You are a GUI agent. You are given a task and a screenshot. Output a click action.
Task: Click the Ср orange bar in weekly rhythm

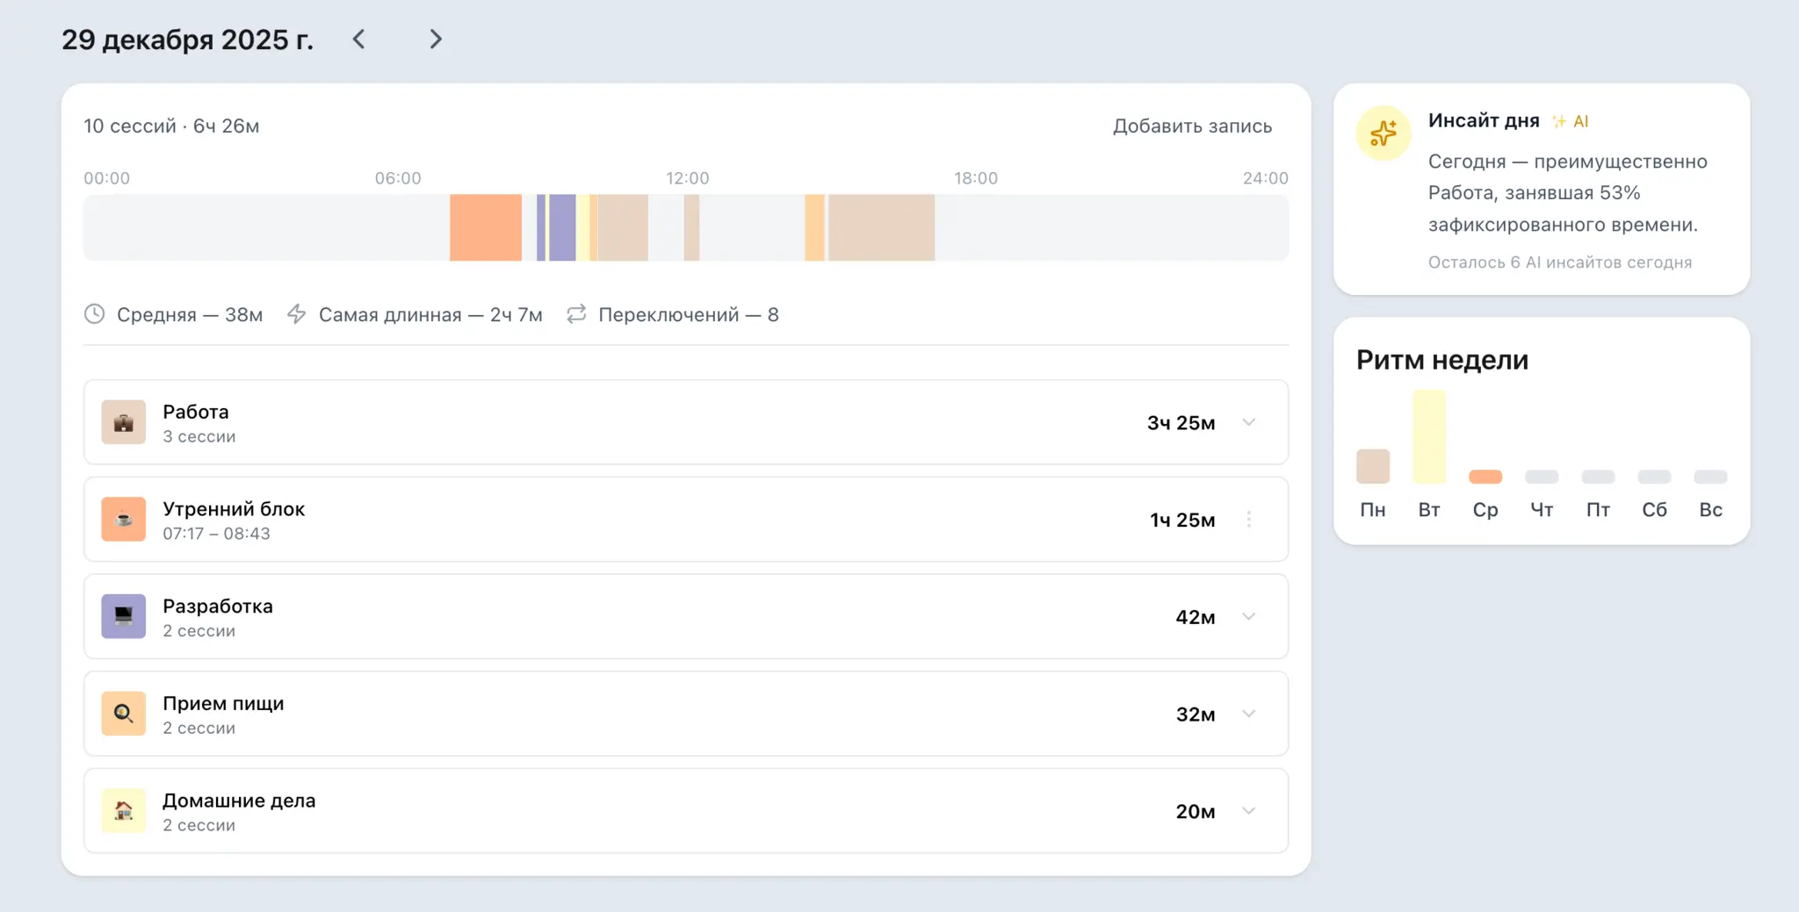click(1485, 477)
